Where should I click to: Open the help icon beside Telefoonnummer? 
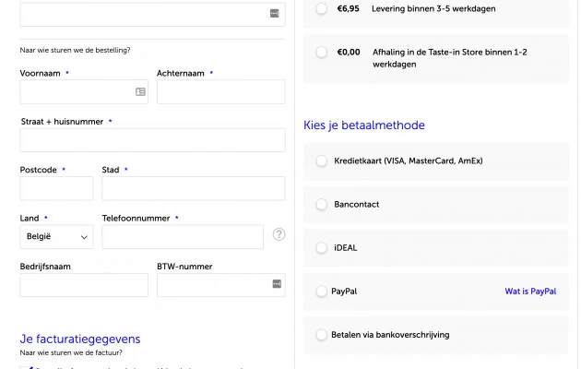click(279, 234)
